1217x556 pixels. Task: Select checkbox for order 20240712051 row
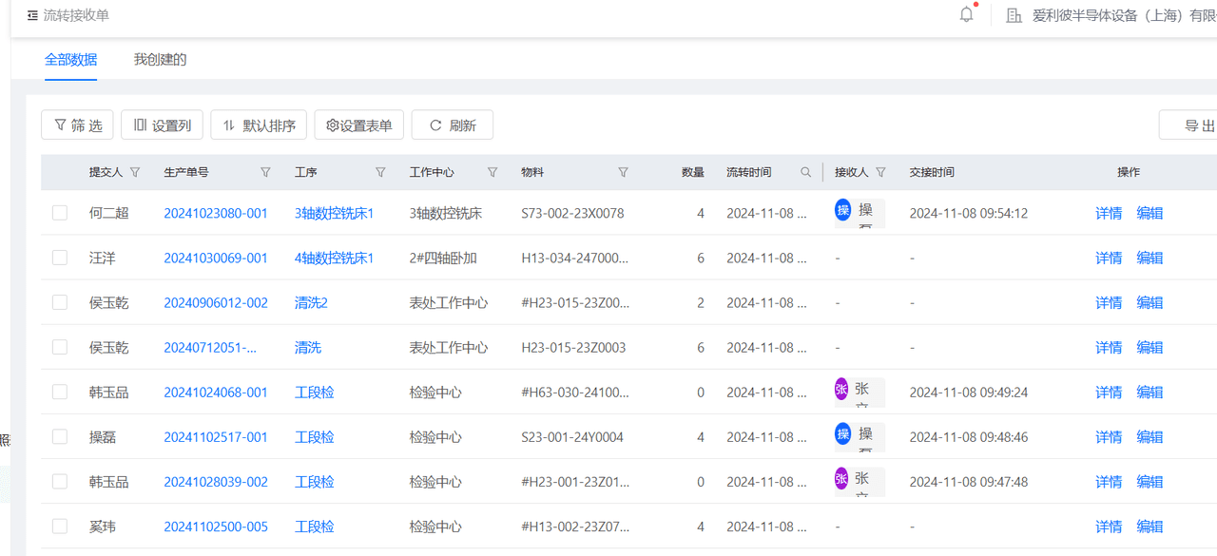[60, 347]
